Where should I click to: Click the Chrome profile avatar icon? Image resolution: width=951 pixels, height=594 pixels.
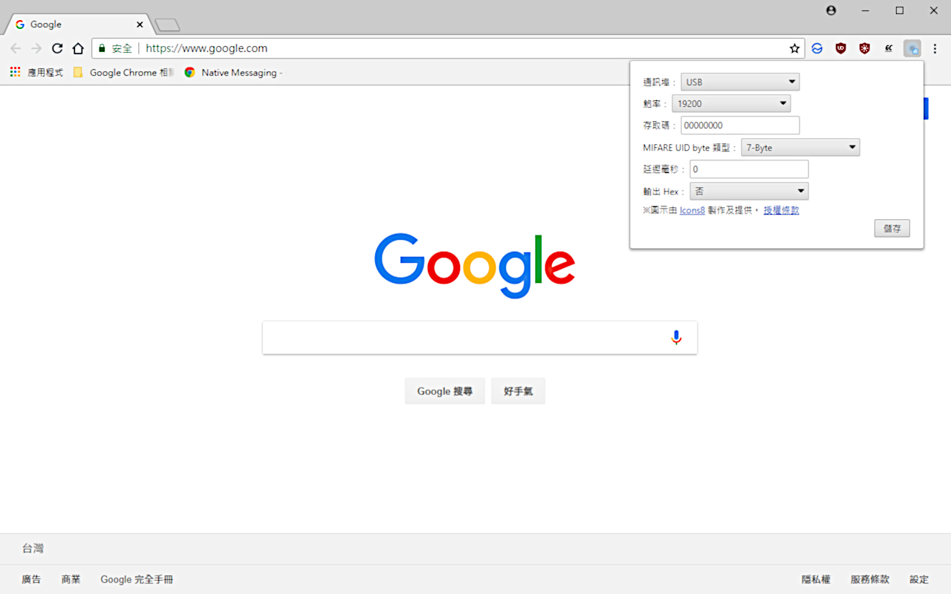coord(831,10)
